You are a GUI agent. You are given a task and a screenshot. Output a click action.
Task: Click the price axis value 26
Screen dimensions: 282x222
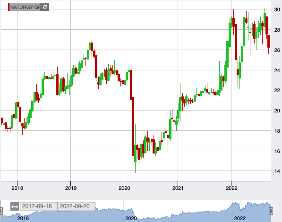tap(277, 50)
